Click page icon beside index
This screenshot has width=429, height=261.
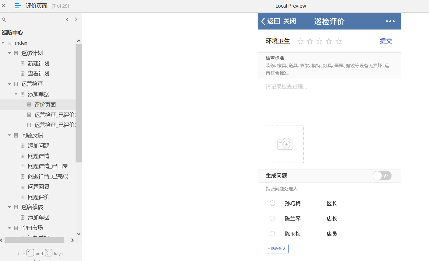click(x=10, y=43)
